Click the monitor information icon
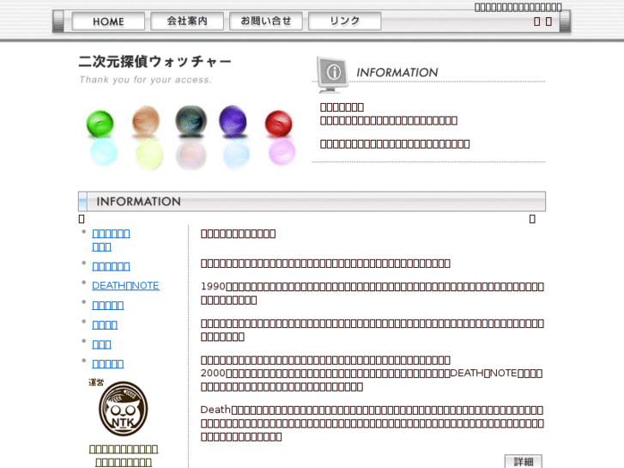 [332, 75]
